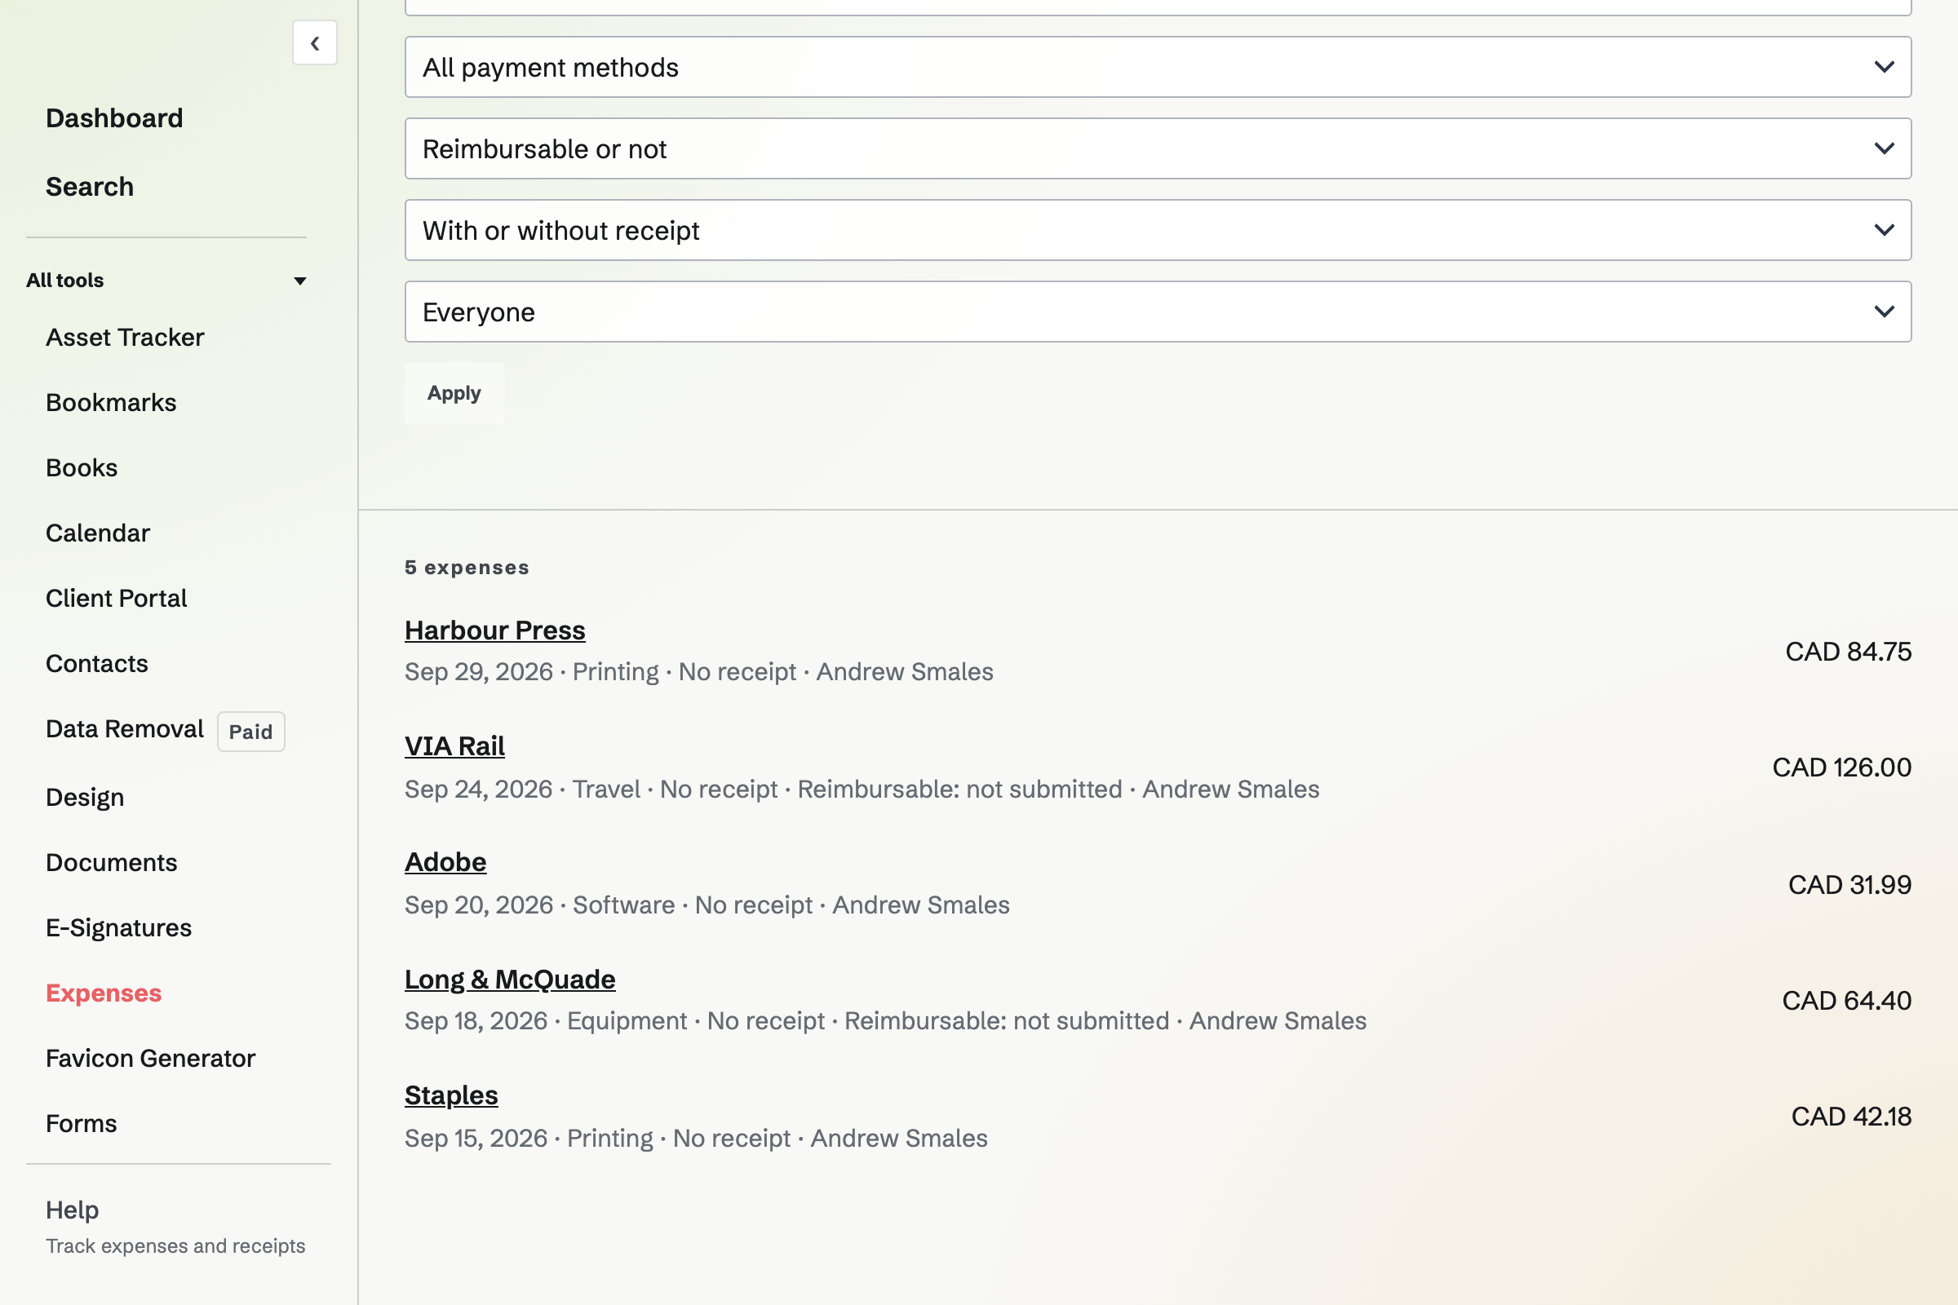Open the VIA Rail expense
Viewport: 1958px width, 1305px height.
click(454, 745)
